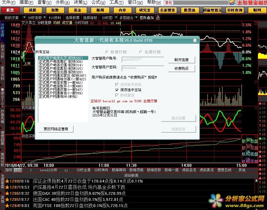Switch to the 分时全景 bottom tab
The image size is (267, 210).
click(x=84, y=170)
